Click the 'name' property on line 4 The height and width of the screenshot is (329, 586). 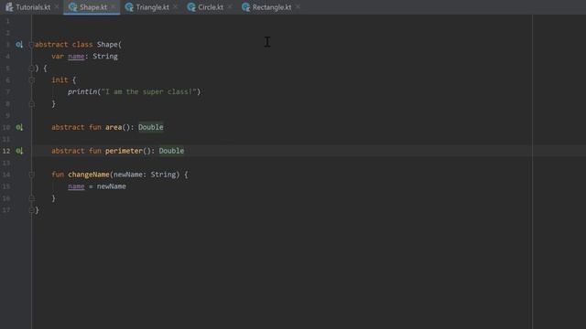pyautogui.click(x=76, y=57)
